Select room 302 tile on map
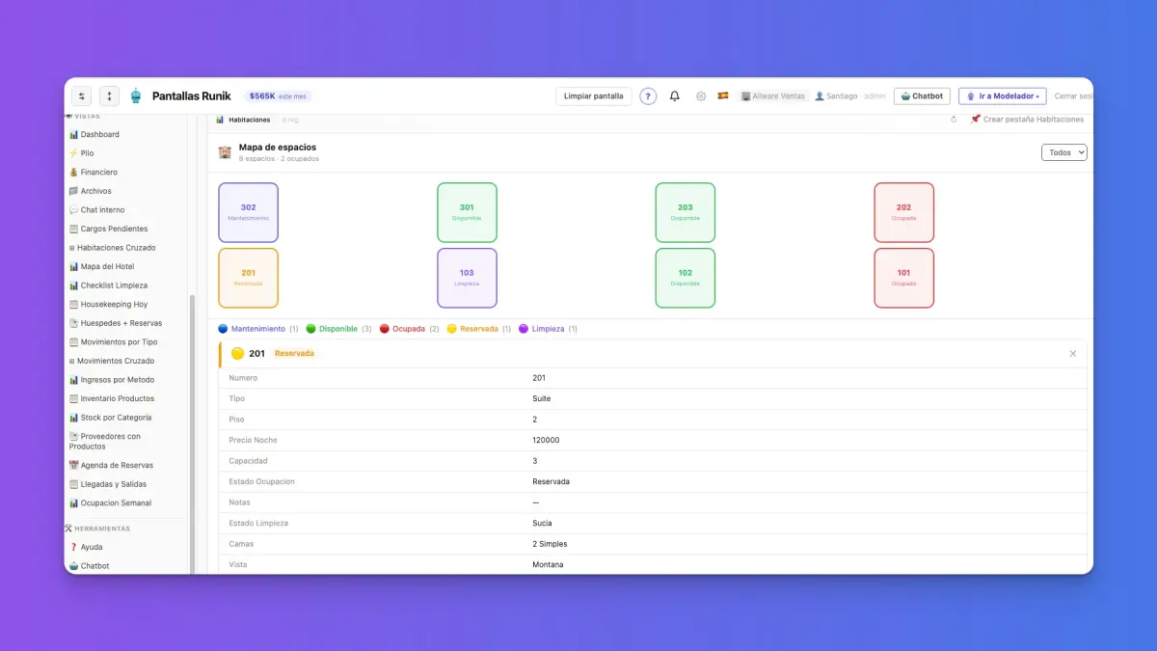Image resolution: width=1157 pixels, height=651 pixels. coord(249,212)
